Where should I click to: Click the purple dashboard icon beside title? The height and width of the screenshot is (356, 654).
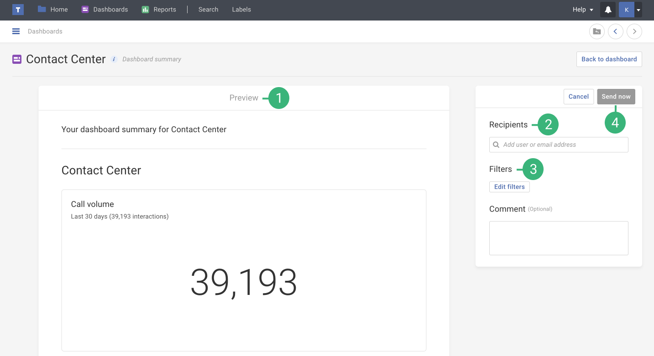pos(17,59)
